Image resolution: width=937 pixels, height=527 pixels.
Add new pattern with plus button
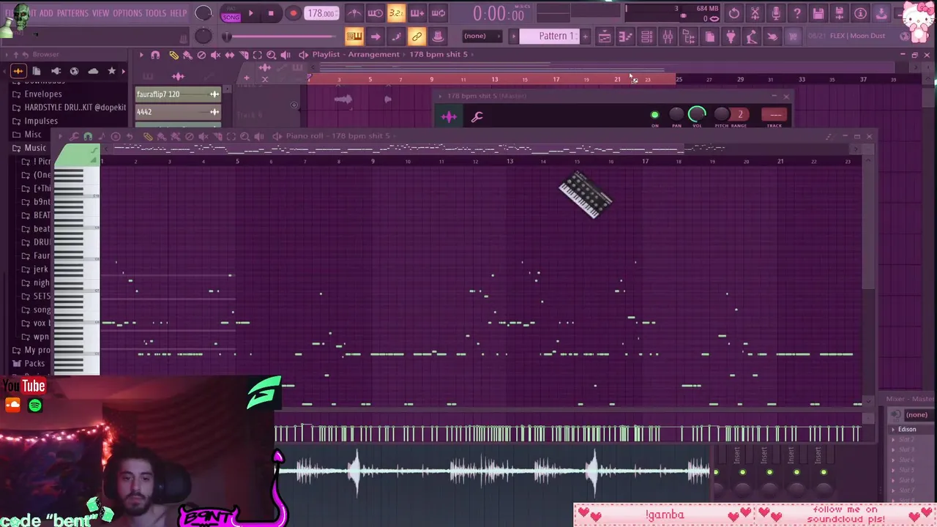pos(585,36)
